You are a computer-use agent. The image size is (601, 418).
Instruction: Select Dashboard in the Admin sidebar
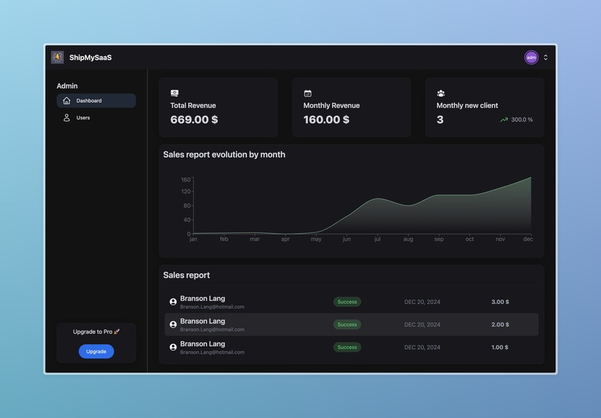(96, 101)
